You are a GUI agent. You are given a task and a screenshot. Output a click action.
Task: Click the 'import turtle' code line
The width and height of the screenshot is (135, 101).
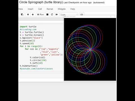(28, 27)
